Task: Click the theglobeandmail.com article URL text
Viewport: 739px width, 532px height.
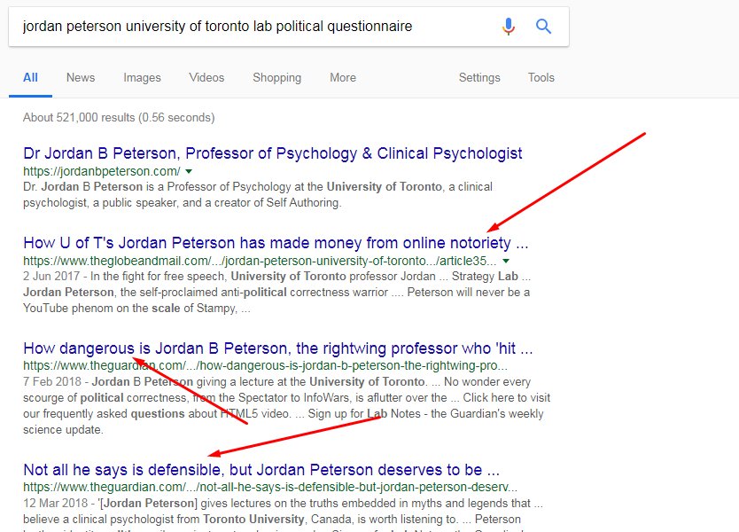Action: tap(260, 261)
